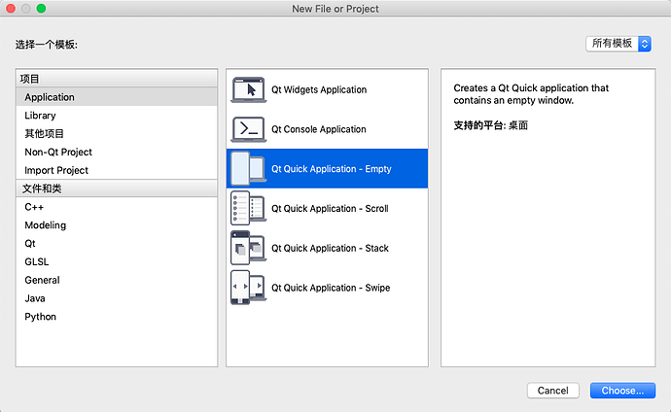The width and height of the screenshot is (671, 412).
Task: Click the Choose... button
Action: coord(622,391)
